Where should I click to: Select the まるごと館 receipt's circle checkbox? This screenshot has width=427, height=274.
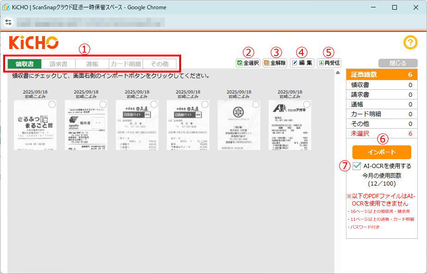tap(52, 104)
